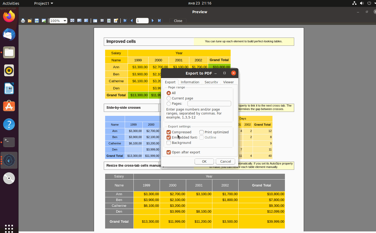
Task: Select the whole page zoom icon
Action: 79,21
